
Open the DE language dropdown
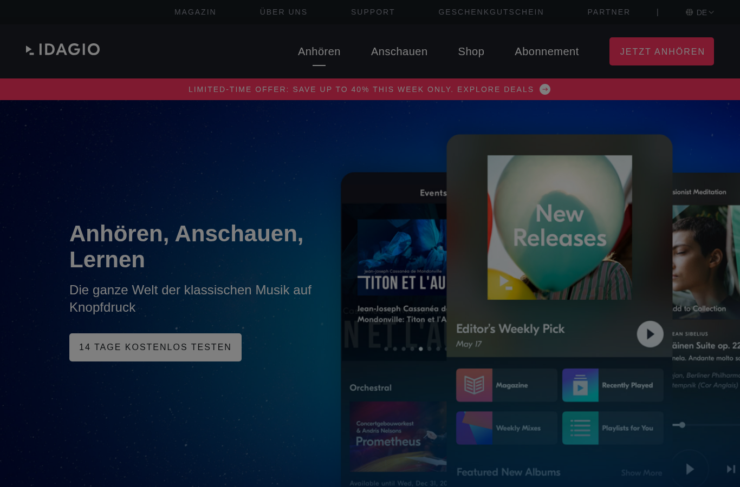pyautogui.click(x=700, y=12)
